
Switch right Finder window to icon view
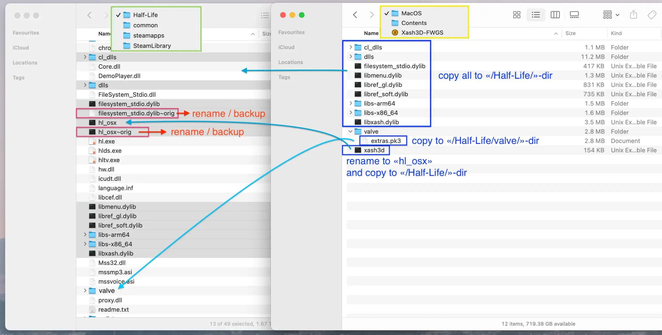point(516,15)
